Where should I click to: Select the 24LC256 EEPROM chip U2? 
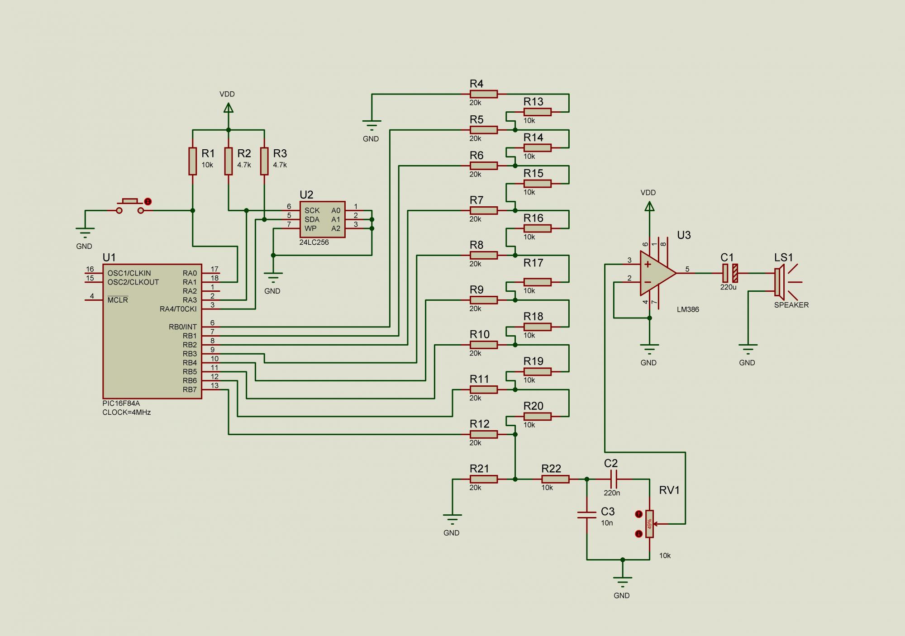coord(322,219)
